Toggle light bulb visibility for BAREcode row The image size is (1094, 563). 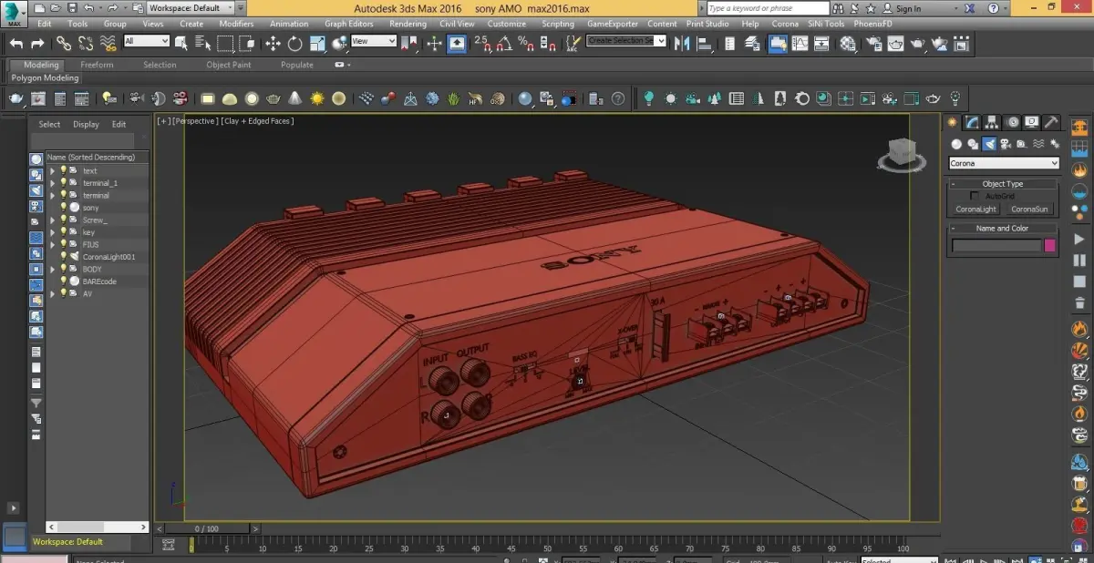coord(63,281)
